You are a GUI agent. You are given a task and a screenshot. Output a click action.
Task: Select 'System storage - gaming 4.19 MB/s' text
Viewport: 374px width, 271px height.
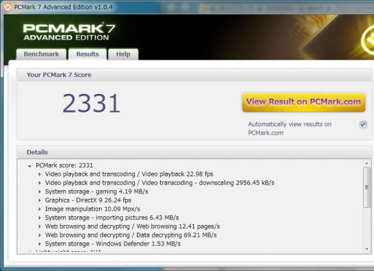pos(97,191)
